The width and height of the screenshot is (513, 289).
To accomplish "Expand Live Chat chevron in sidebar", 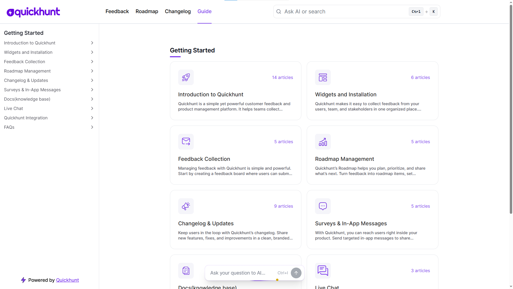I will 92,108.
